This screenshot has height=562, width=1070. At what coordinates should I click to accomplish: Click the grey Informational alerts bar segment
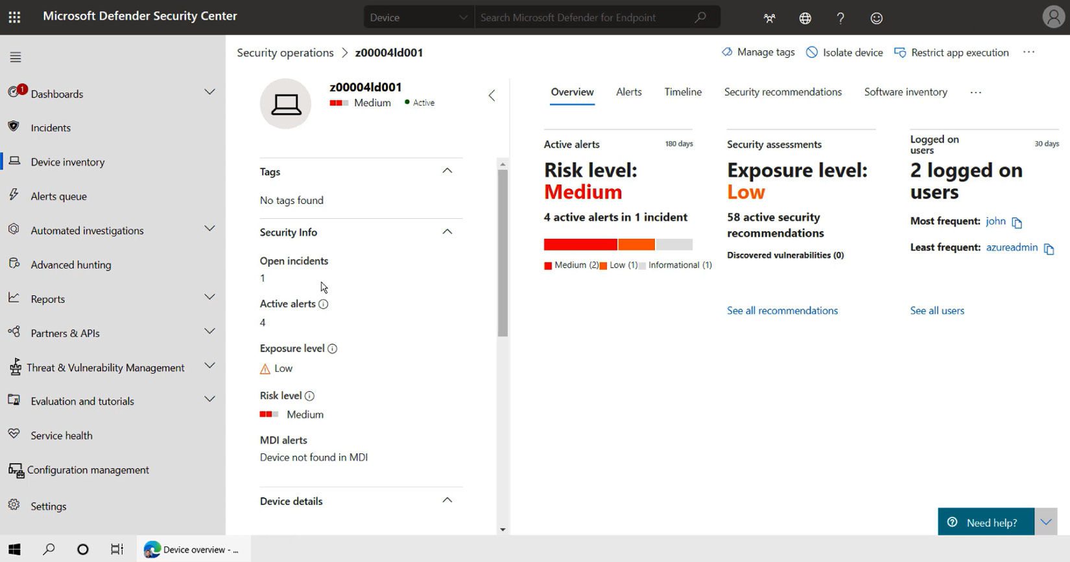click(x=674, y=244)
